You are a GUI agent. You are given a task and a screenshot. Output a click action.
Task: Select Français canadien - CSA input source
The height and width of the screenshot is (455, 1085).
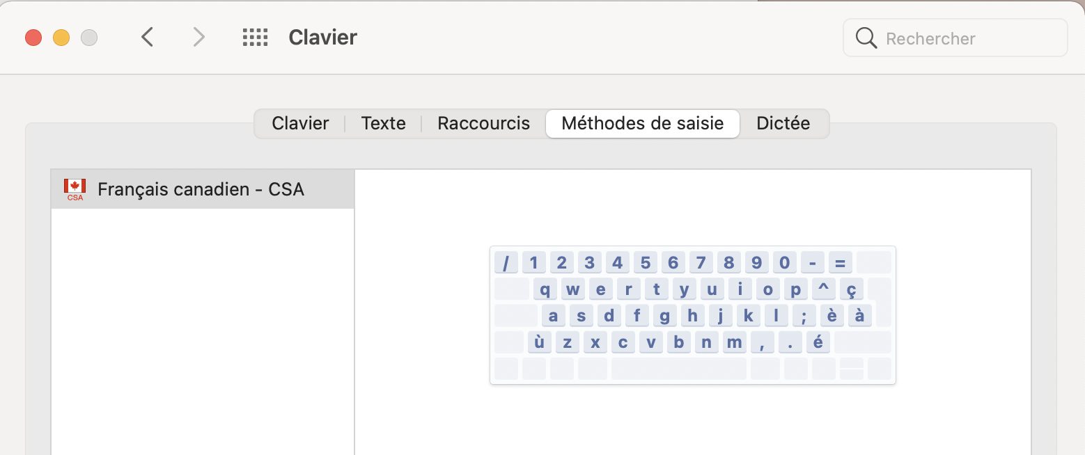click(201, 189)
